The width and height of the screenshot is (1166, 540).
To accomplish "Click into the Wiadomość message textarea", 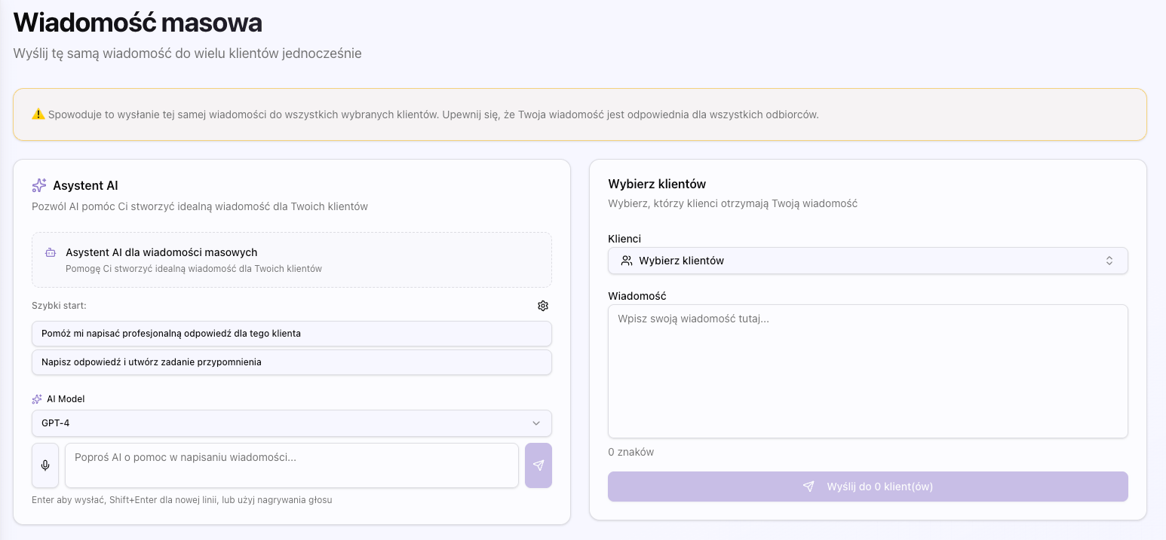I will pyautogui.click(x=867, y=371).
